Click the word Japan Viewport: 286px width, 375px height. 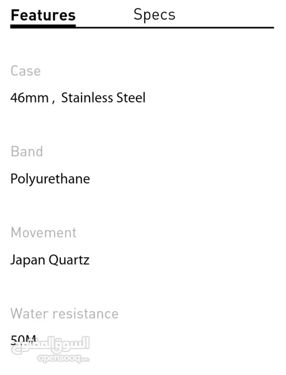28,260
